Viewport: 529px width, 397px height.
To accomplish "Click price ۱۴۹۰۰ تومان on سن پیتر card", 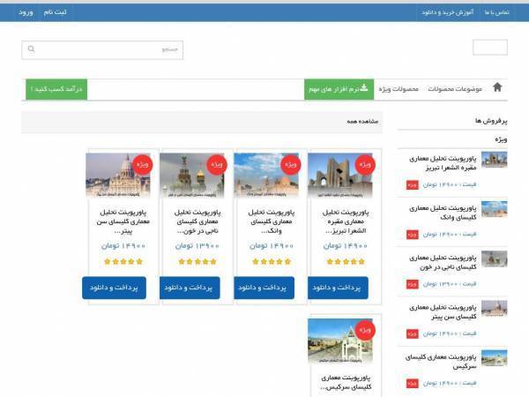I will coord(123,246).
